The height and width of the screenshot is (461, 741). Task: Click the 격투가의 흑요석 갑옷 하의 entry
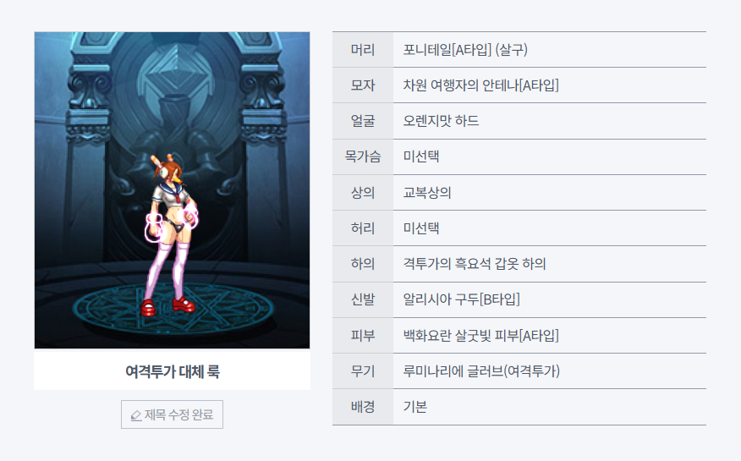(x=474, y=264)
